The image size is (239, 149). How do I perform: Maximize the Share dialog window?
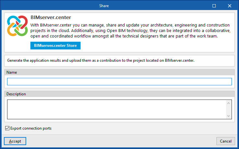[214, 5]
